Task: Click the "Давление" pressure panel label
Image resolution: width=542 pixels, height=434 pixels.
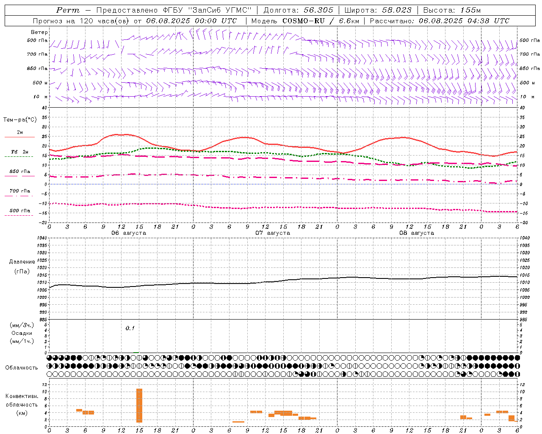Action: pyautogui.click(x=22, y=262)
